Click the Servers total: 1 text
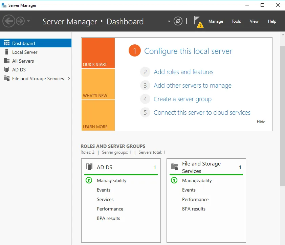Viewport: 285px width, 245px height. [x=152, y=152]
